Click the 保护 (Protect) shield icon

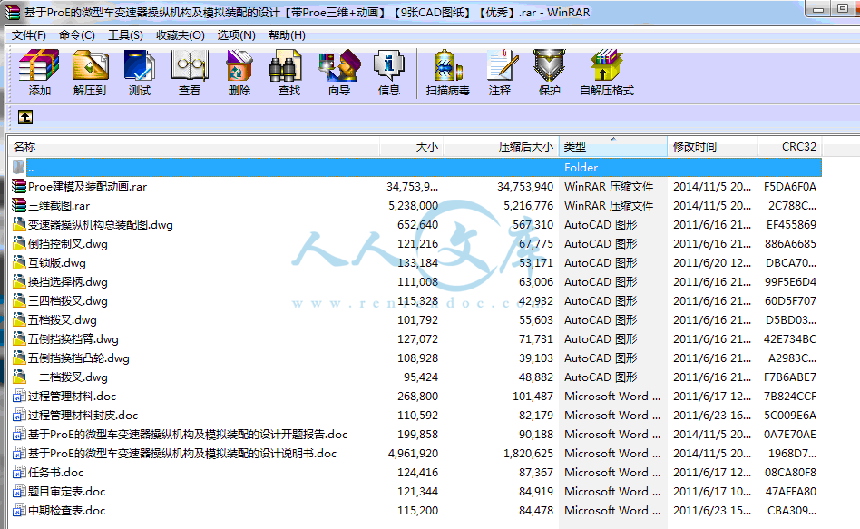(549, 65)
